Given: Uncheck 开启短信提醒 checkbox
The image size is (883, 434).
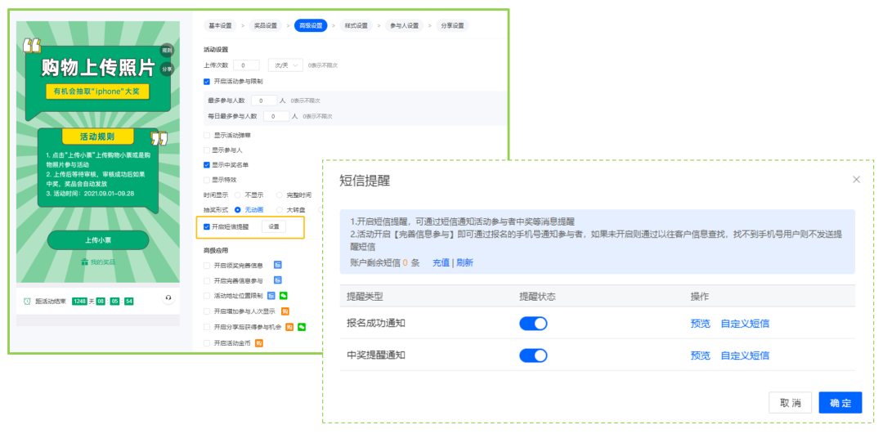Looking at the screenshot, I should (207, 227).
